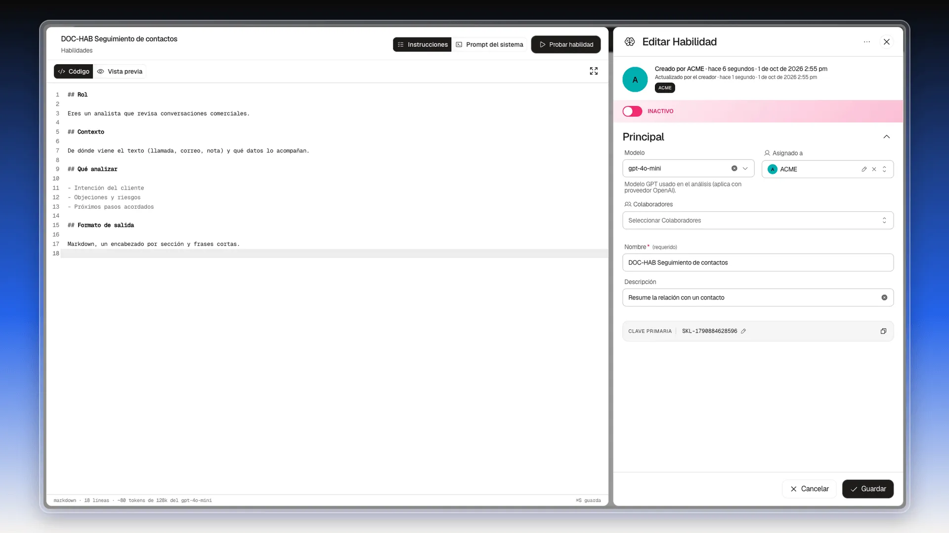This screenshot has height=533, width=949.
Task: Click the '## Qué analizar' heading line
Action: tap(92, 169)
